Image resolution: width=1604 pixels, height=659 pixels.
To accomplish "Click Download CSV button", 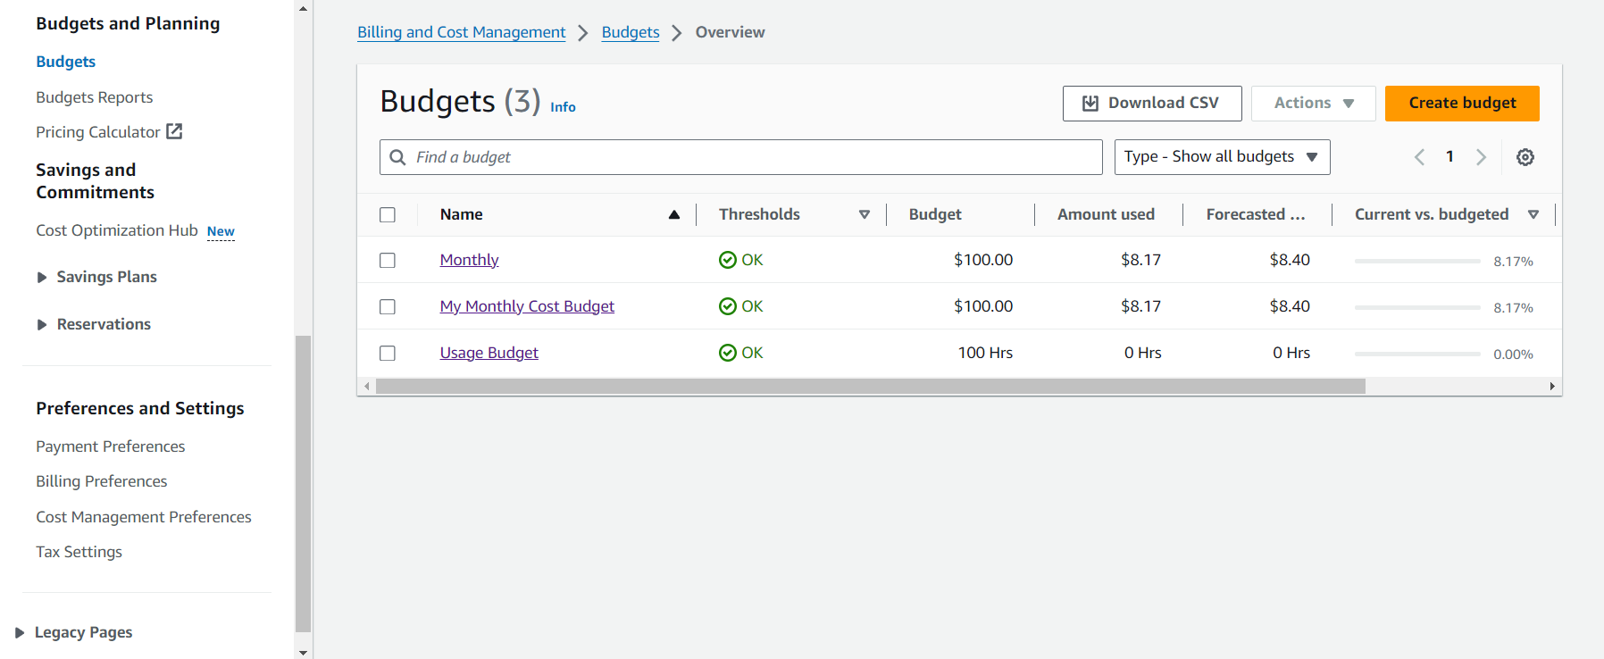I will pyautogui.click(x=1152, y=104).
